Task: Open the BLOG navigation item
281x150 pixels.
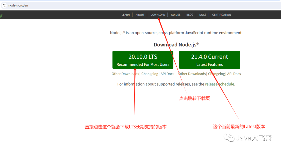Action: 190,15
